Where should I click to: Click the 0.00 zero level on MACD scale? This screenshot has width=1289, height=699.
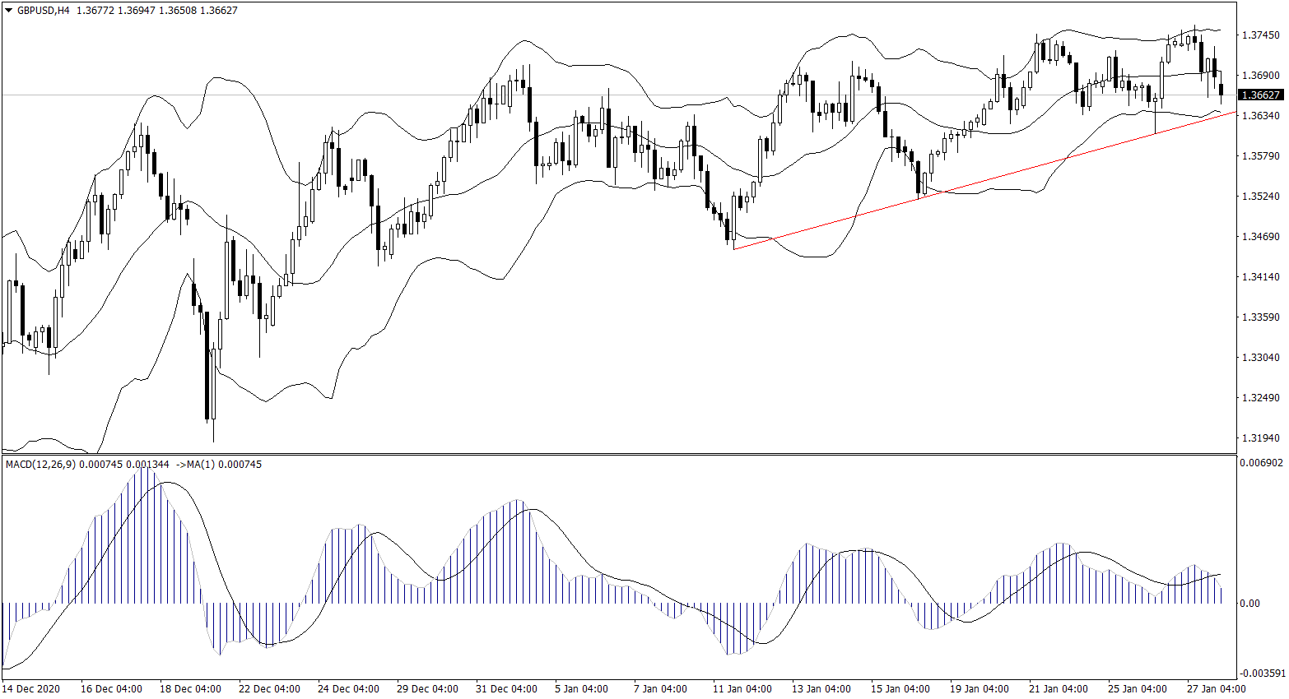[1249, 604]
